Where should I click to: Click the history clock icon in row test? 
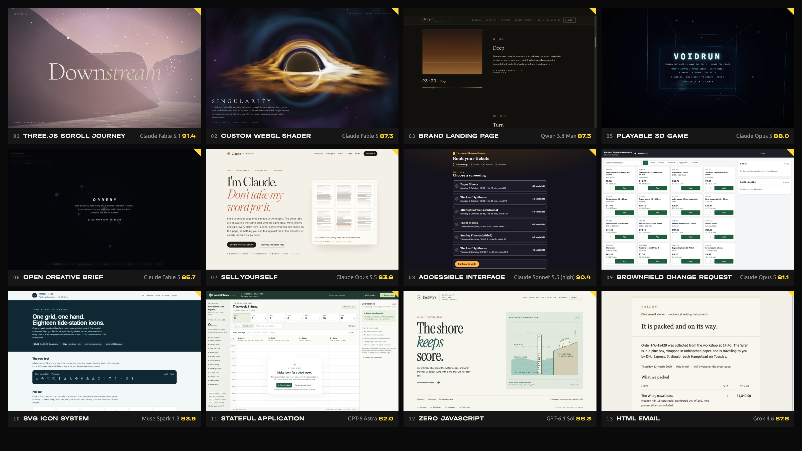coord(99,379)
